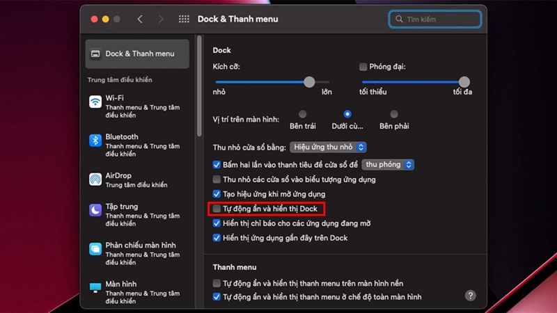
Task: Select Bên trái dock position
Action: click(x=302, y=114)
